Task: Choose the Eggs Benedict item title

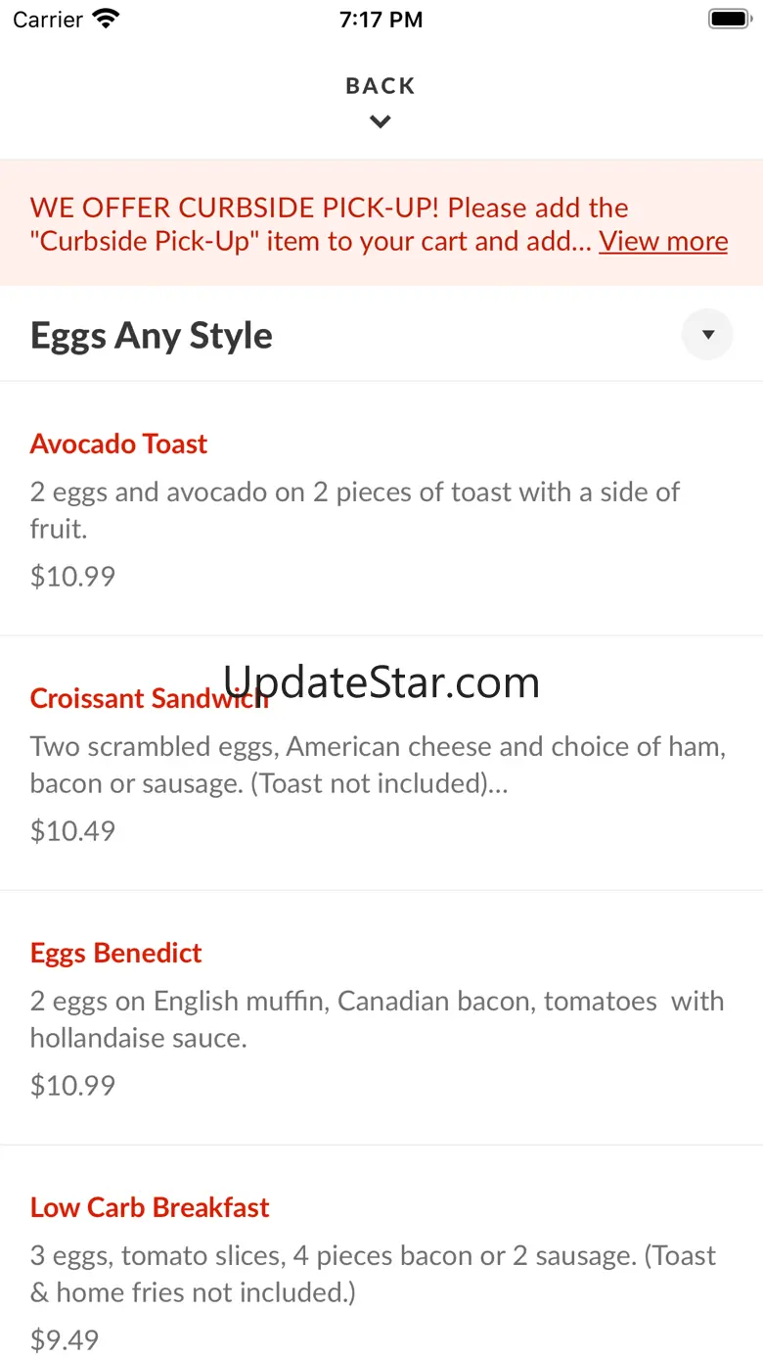Action: tap(115, 953)
